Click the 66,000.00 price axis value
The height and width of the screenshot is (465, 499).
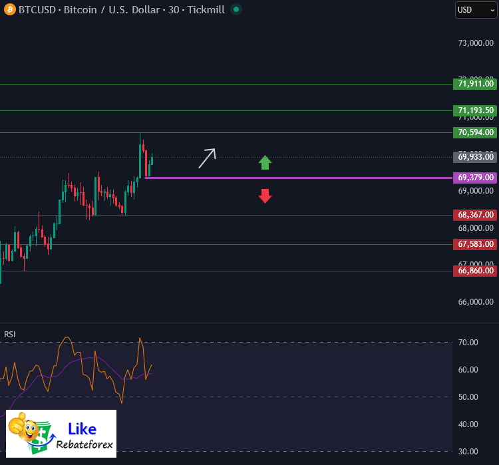click(476, 302)
